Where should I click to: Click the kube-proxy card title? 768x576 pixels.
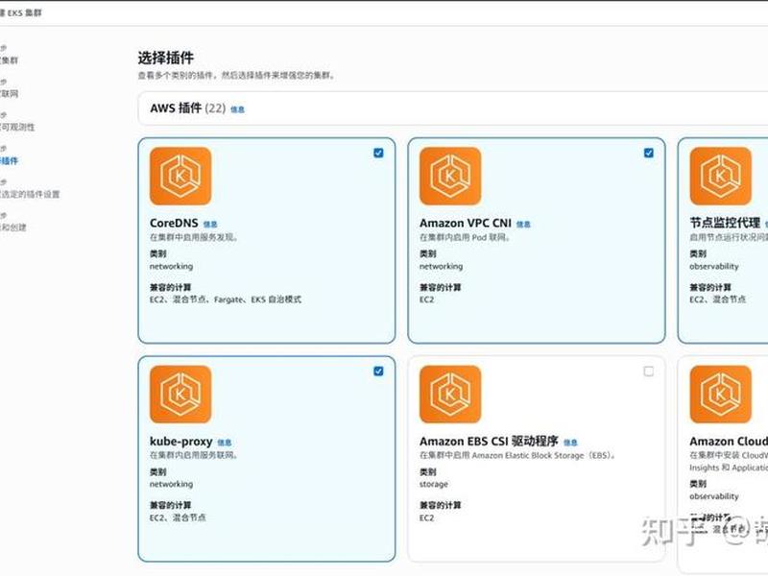[181, 442]
